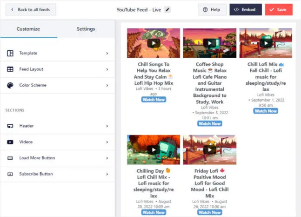Expand the Color Scheme chevron arrow
Viewport: 301px width, 217px height.
click(x=107, y=85)
